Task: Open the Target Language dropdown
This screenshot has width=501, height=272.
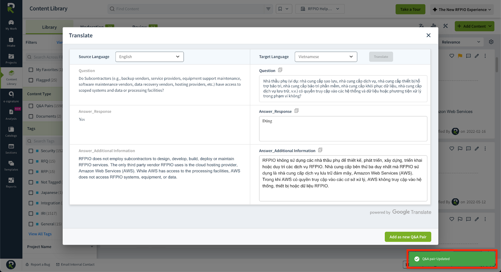Action: click(326, 57)
